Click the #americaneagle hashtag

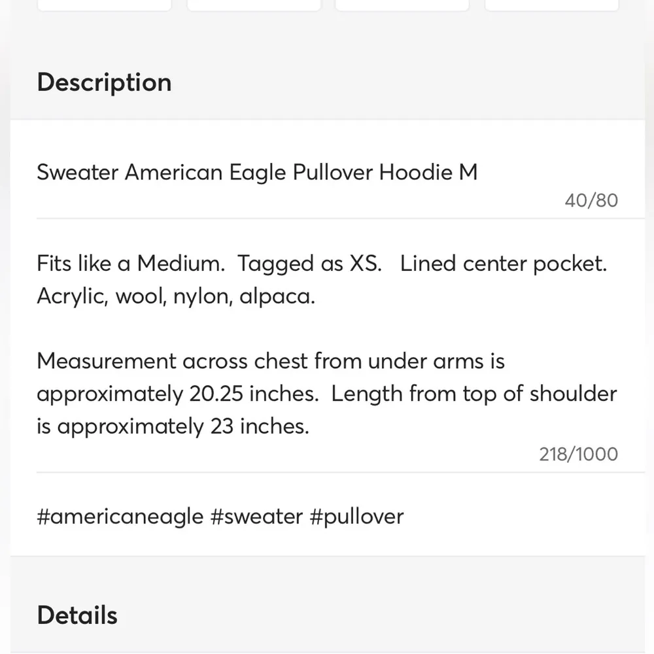(x=119, y=516)
